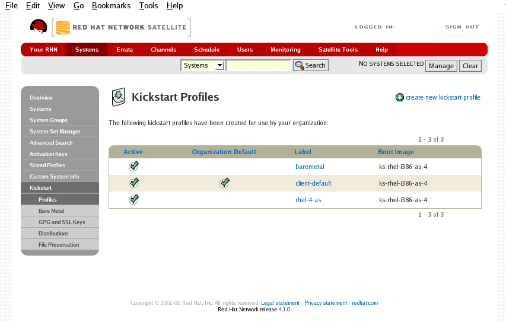The height and width of the screenshot is (322, 506).
Task: Click Active checkmark for client-default profile
Action: 133,183
